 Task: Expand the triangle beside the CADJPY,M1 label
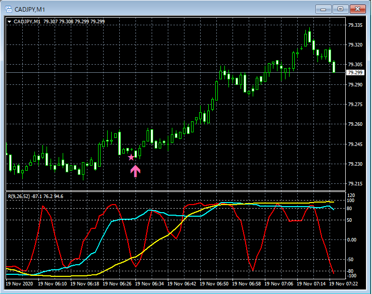click(x=9, y=22)
